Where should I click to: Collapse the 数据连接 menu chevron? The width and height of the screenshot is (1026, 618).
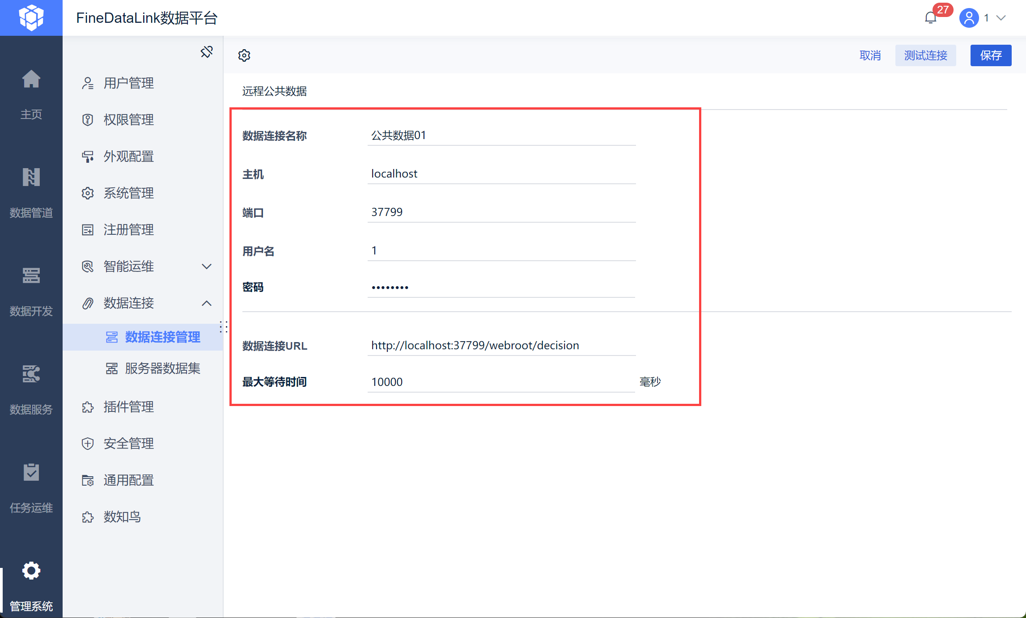tap(207, 303)
